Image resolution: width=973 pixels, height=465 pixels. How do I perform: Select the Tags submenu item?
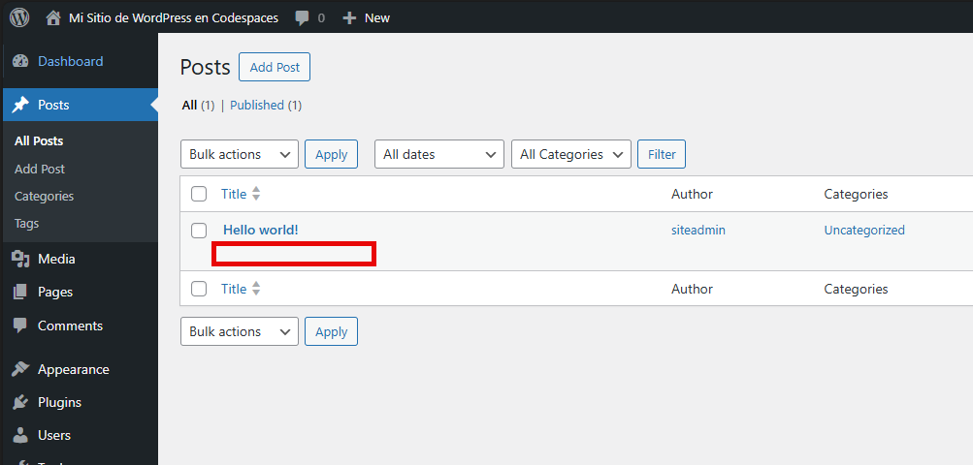pos(27,223)
